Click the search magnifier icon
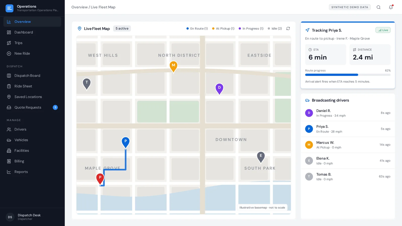 coord(378,7)
